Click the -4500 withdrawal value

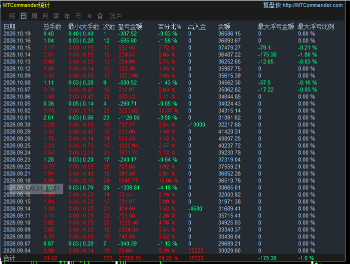click(195, 208)
